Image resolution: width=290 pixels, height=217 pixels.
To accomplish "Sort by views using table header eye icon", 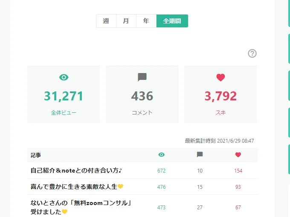I will pyautogui.click(x=162, y=155).
